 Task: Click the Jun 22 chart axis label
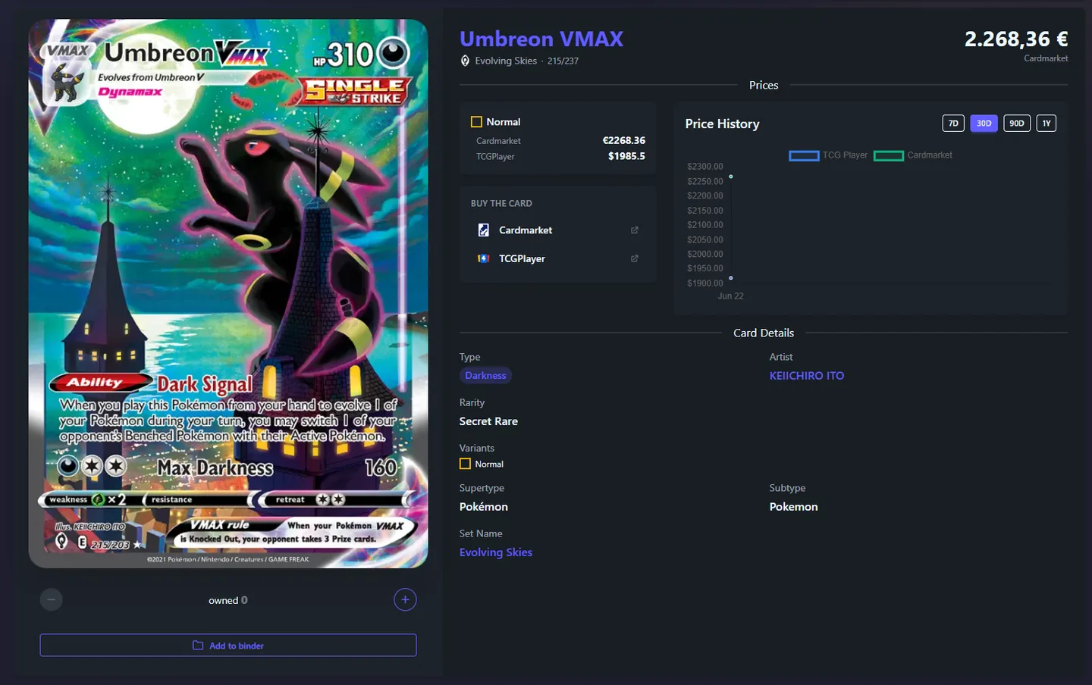click(x=730, y=296)
